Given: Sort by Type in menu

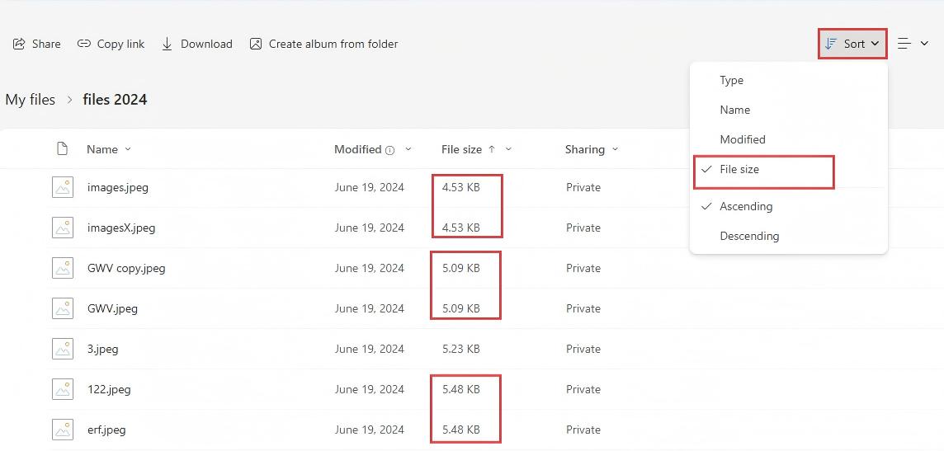Looking at the screenshot, I should (x=731, y=80).
